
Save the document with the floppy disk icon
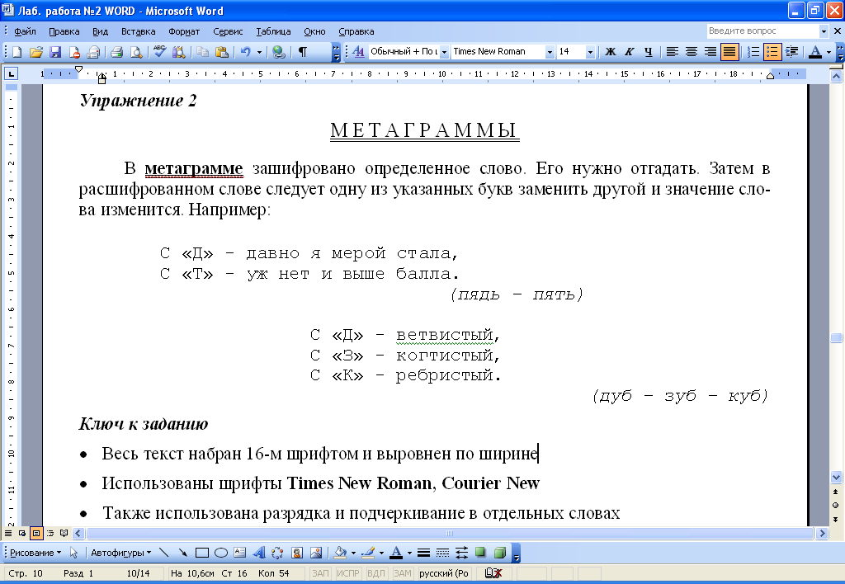tap(55, 52)
